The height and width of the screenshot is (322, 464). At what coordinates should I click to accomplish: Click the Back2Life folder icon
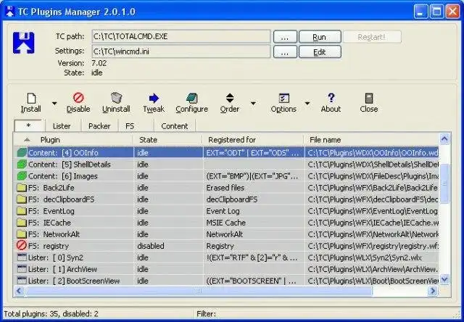(22, 188)
